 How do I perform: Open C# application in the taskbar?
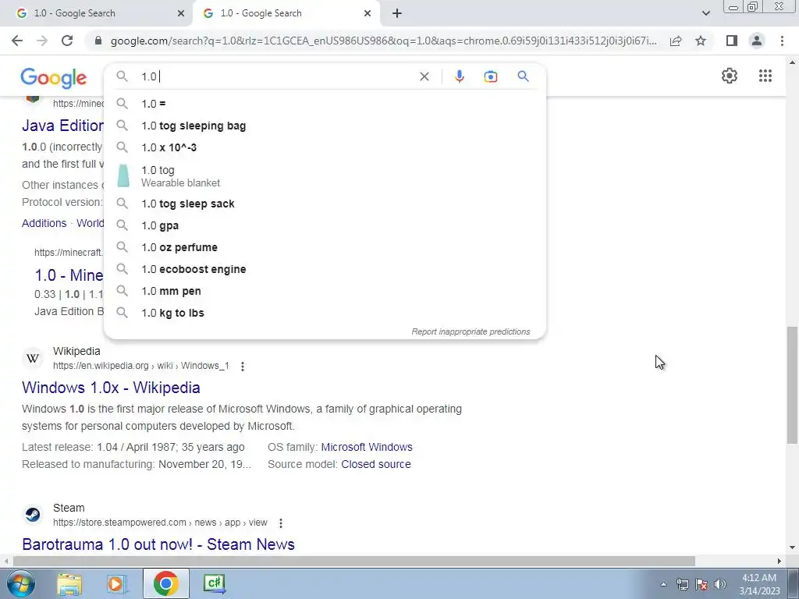(x=214, y=583)
